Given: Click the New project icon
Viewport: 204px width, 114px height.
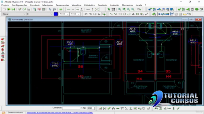Looking at the screenshot, I should point(4,9).
